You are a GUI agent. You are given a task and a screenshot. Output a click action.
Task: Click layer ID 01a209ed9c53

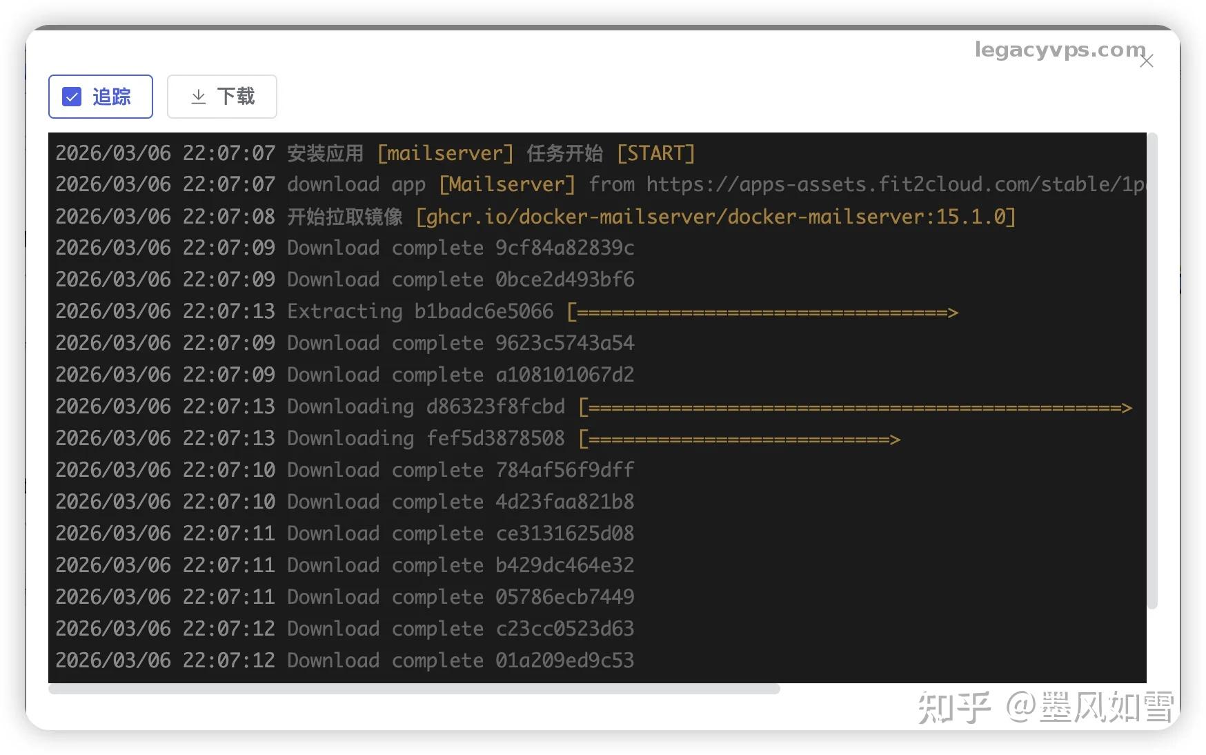pyautogui.click(x=564, y=661)
